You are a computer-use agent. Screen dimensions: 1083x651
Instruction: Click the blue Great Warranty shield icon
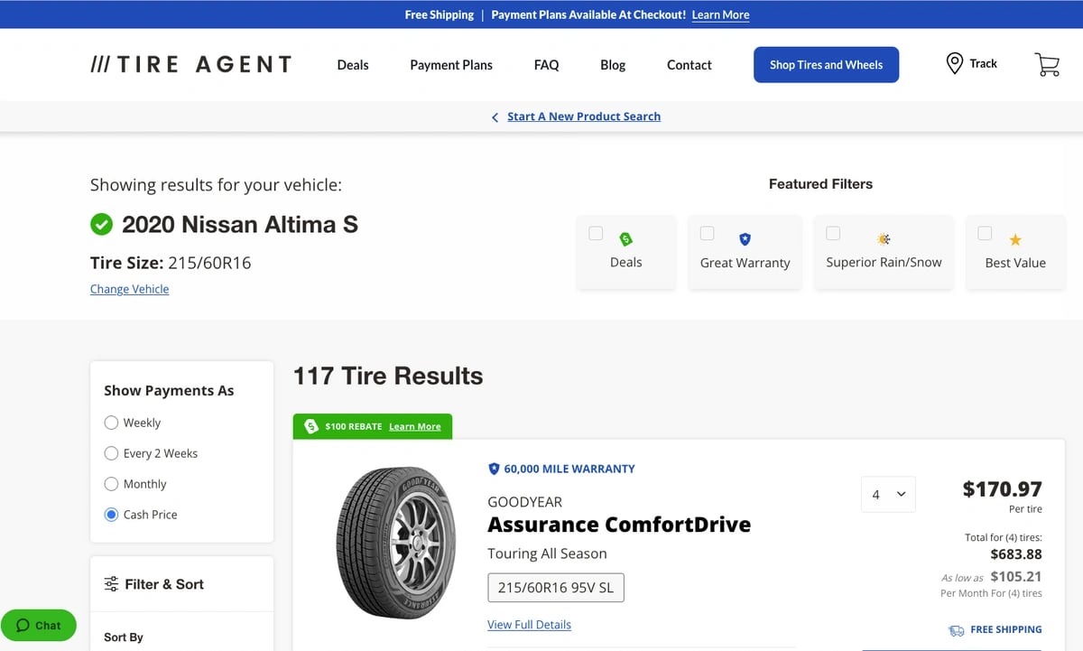coord(745,239)
